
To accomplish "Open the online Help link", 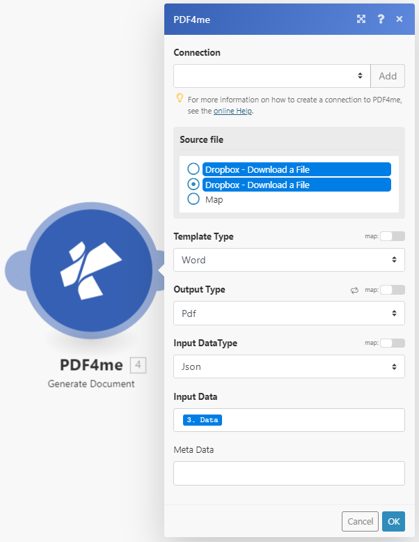I will pyautogui.click(x=233, y=111).
